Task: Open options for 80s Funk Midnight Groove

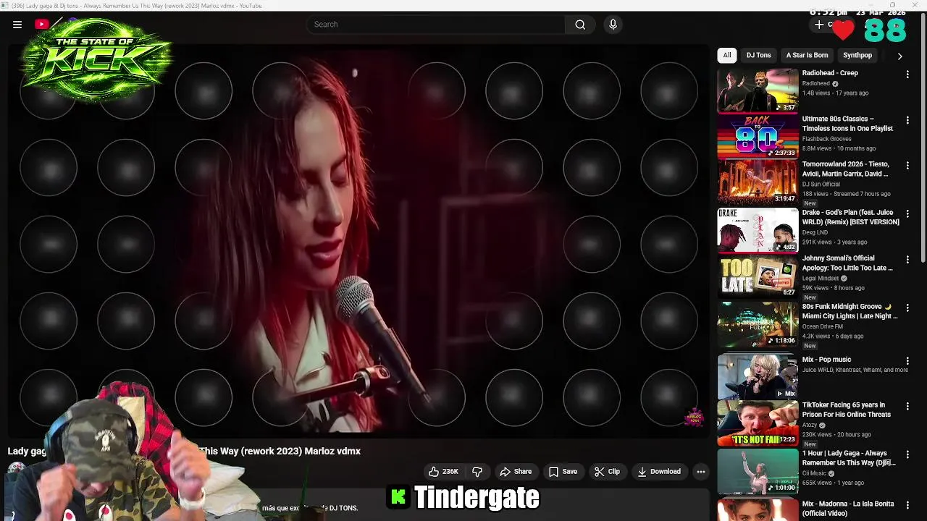Action: click(907, 308)
